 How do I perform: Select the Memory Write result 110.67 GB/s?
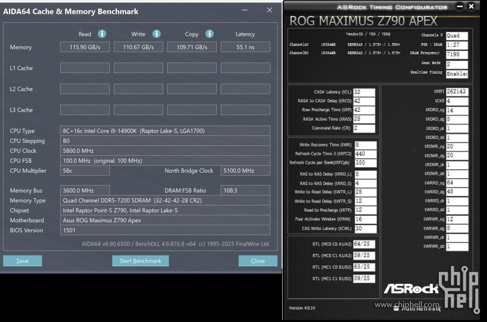tap(138, 47)
